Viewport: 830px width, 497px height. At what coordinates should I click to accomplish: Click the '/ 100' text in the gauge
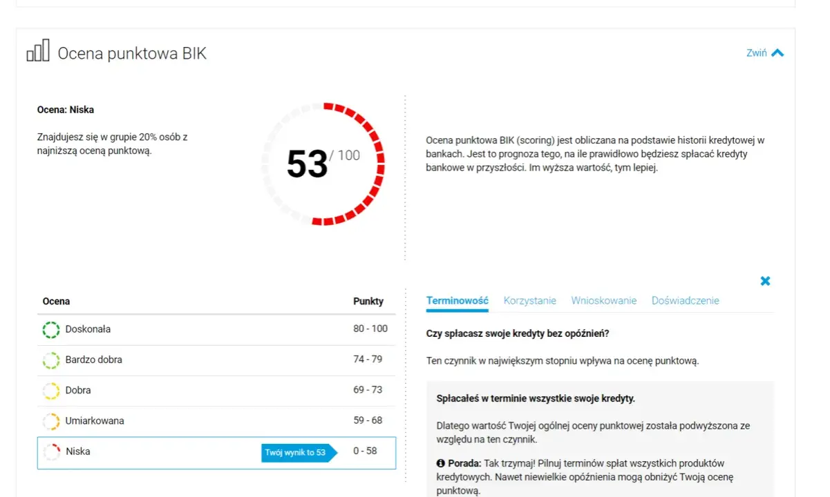tap(345, 155)
